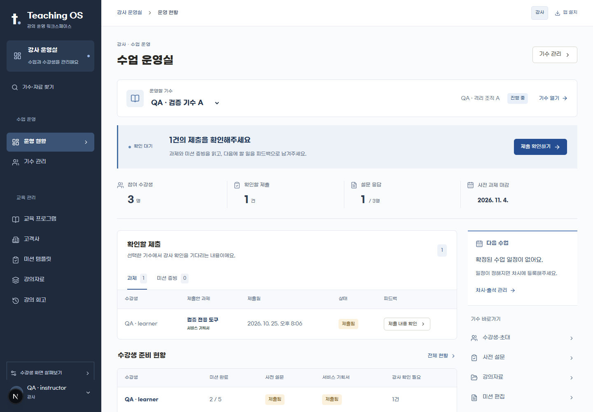Click the count badge 1 in 확인할 제출 header
This screenshot has width=593, height=412.
pos(442,250)
